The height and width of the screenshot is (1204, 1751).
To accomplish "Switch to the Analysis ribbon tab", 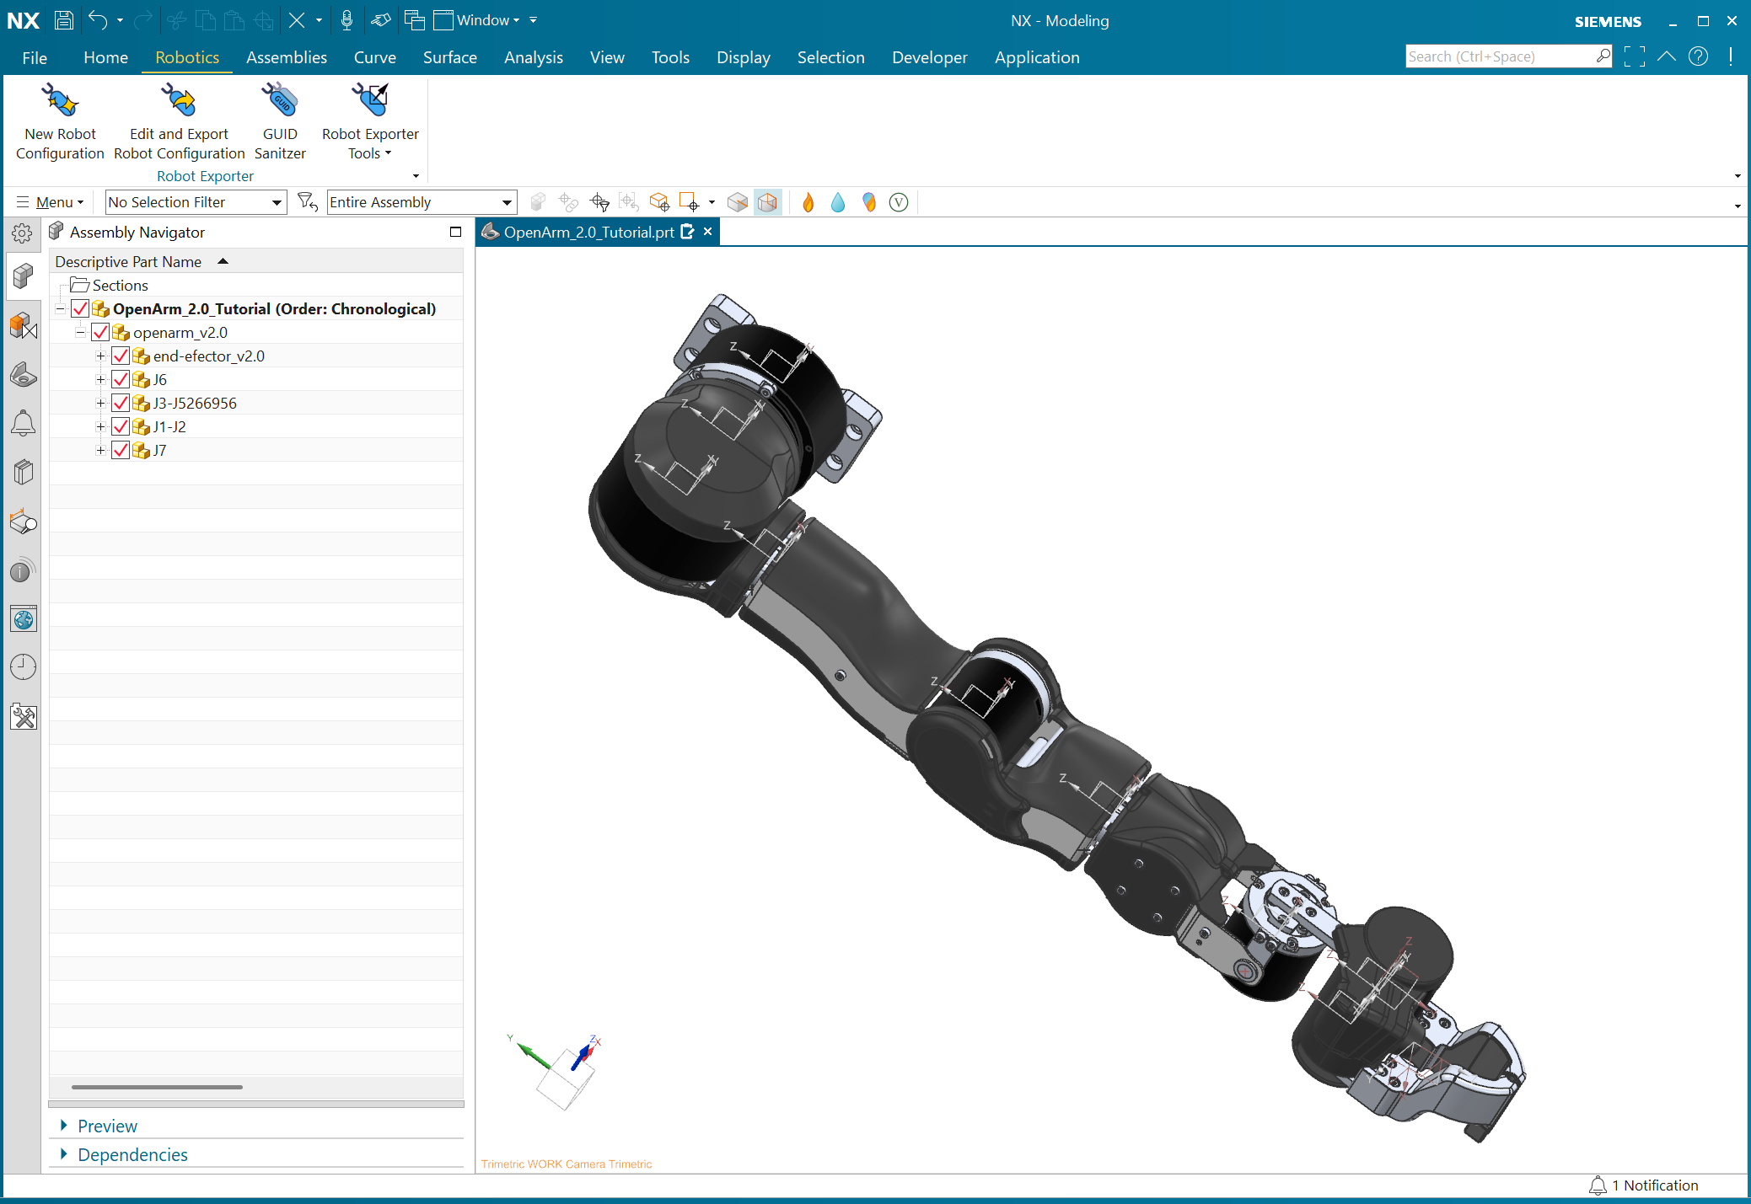I will coord(534,57).
